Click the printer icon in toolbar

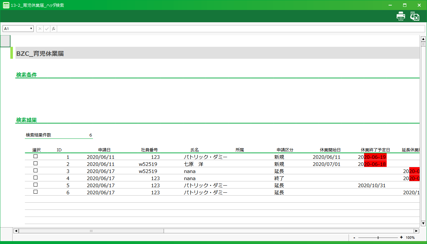[x=401, y=16]
